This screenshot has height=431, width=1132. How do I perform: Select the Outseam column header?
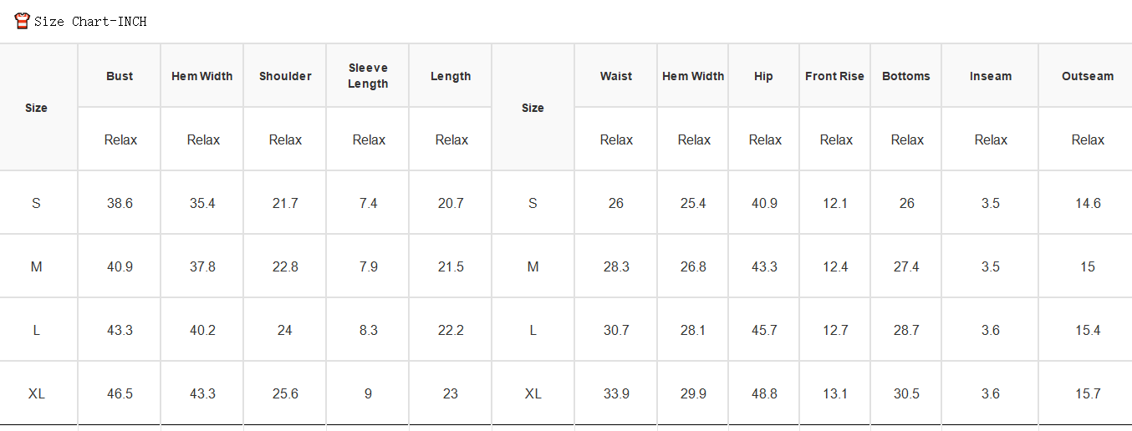[1088, 76]
